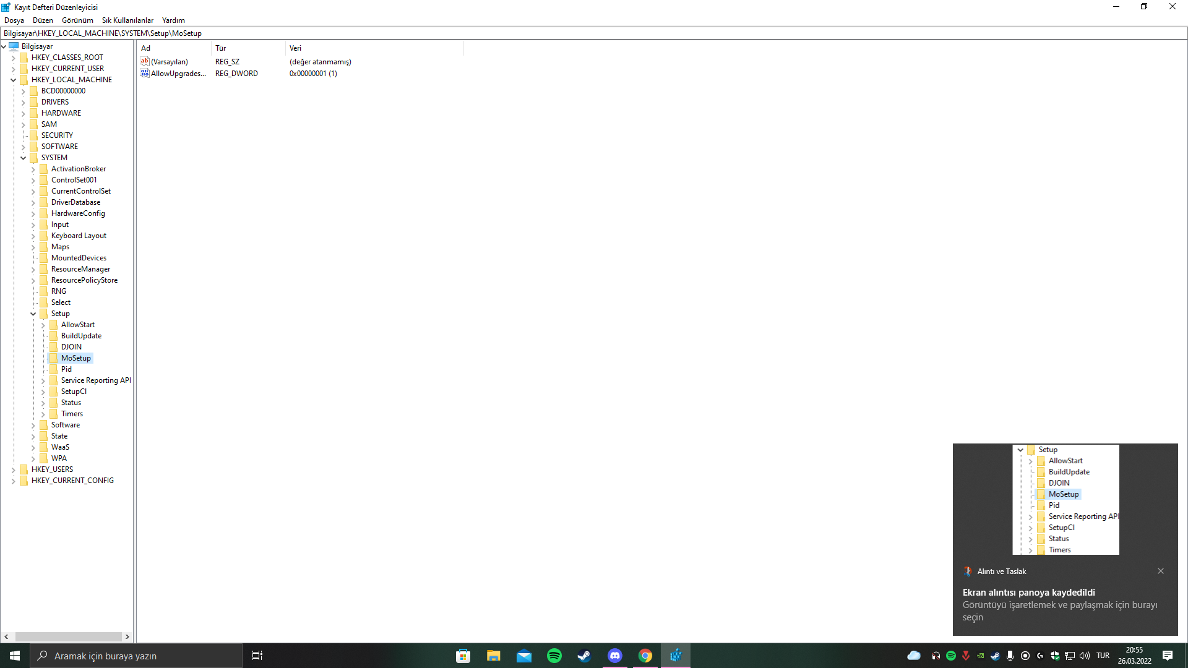The height and width of the screenshot is (668, 1188).
Task: Expand the Service Reporting API key
Action: [x=43, y=380]
